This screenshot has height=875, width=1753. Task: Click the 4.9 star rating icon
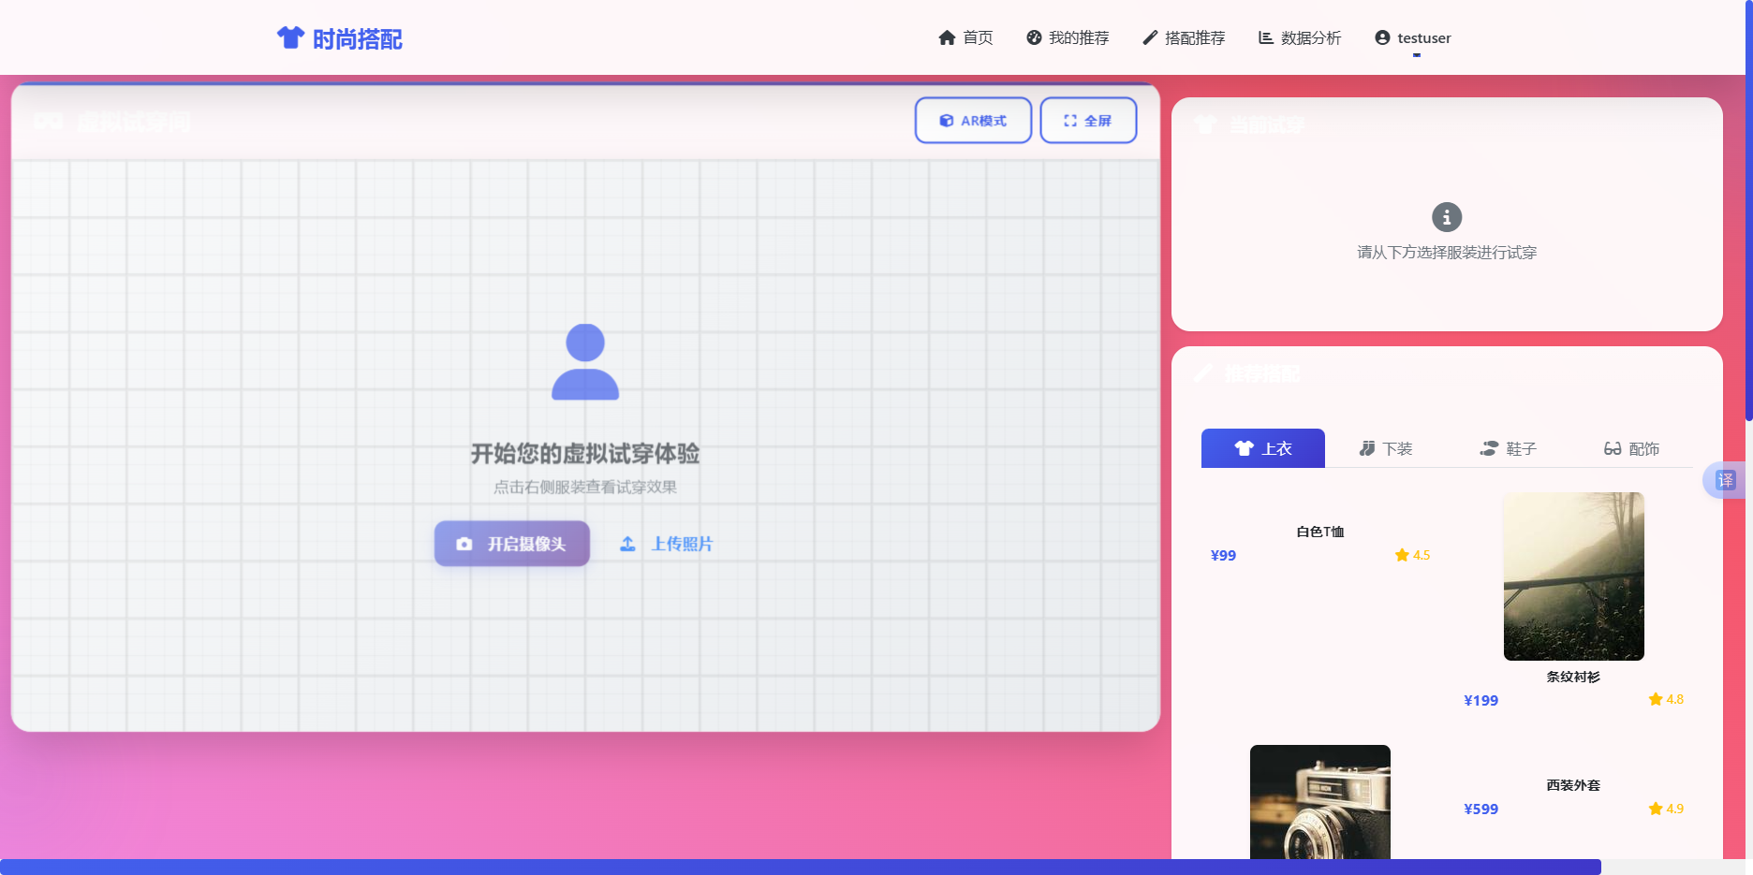(x=1656, y=809)
